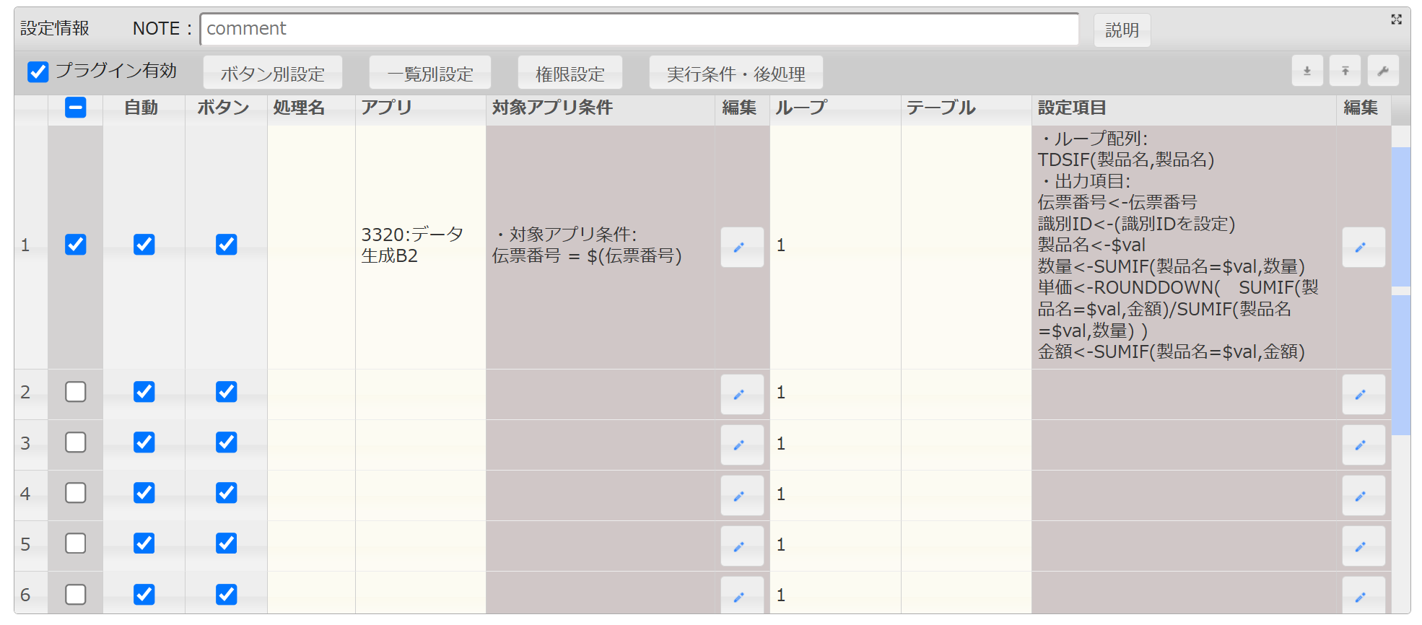
Task: Edit setting items pencil in row 2
Action: [x=1364, y=394]
